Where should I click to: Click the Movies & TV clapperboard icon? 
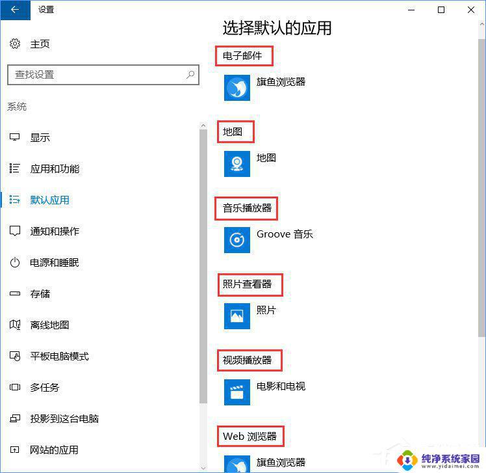click(237, 392)
